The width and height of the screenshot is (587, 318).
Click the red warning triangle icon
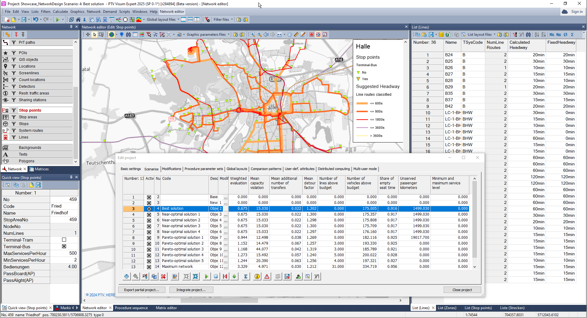point(267,276)
